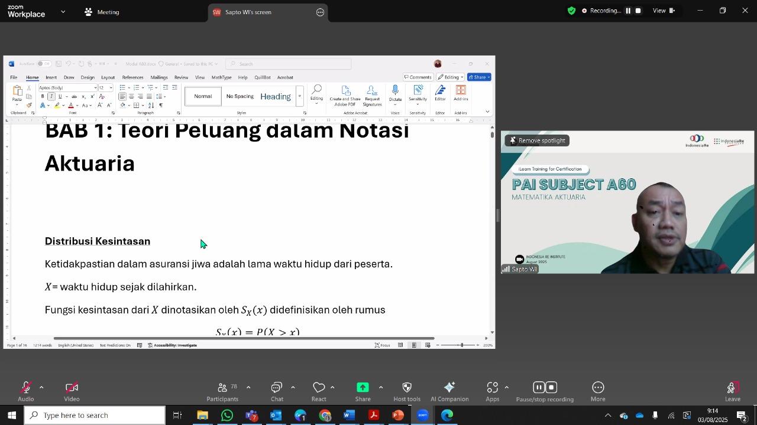
Task: Open the Zoom Chat panel
Action: tap(277, 391)
